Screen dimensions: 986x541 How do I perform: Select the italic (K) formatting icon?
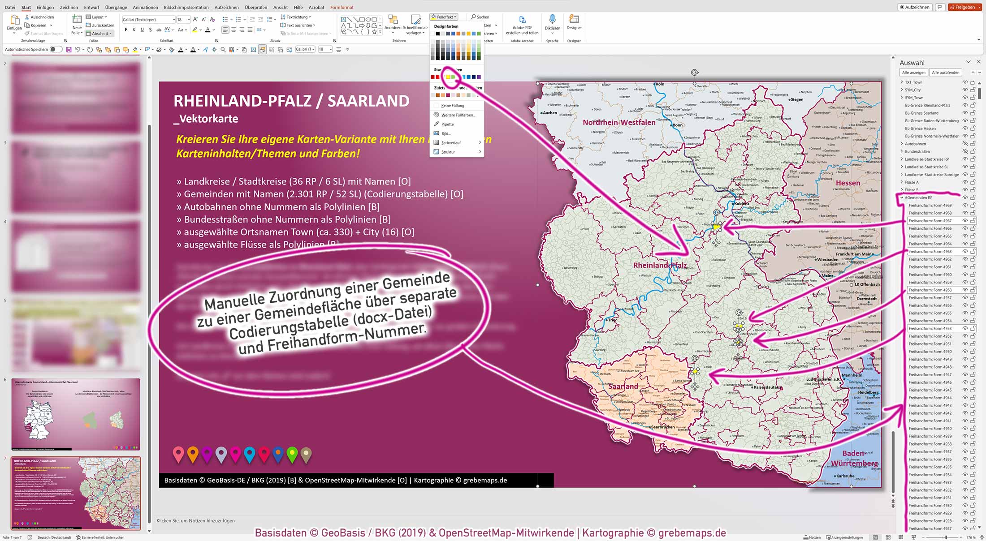[134, 29]
